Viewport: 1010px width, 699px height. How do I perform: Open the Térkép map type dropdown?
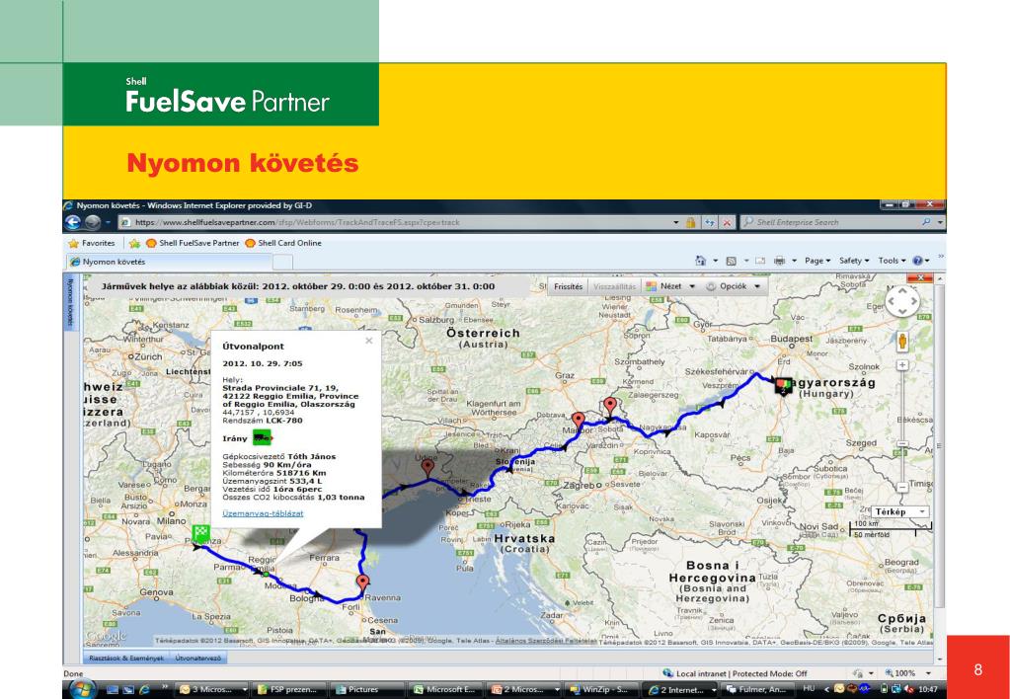[x=898, y=512]
